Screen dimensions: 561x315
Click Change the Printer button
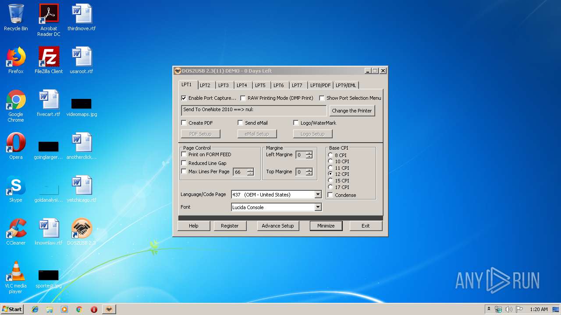pos(352,111)
